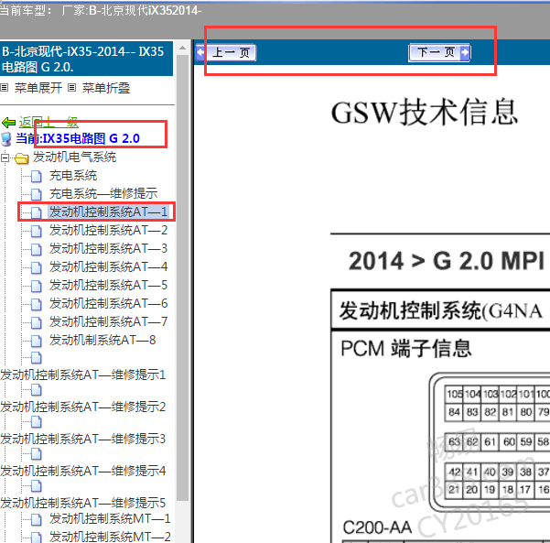Click page icon beside 发动机控制系统AT—1
The height and width of the screenshot is (543, 550).
[x=36, y=212]
